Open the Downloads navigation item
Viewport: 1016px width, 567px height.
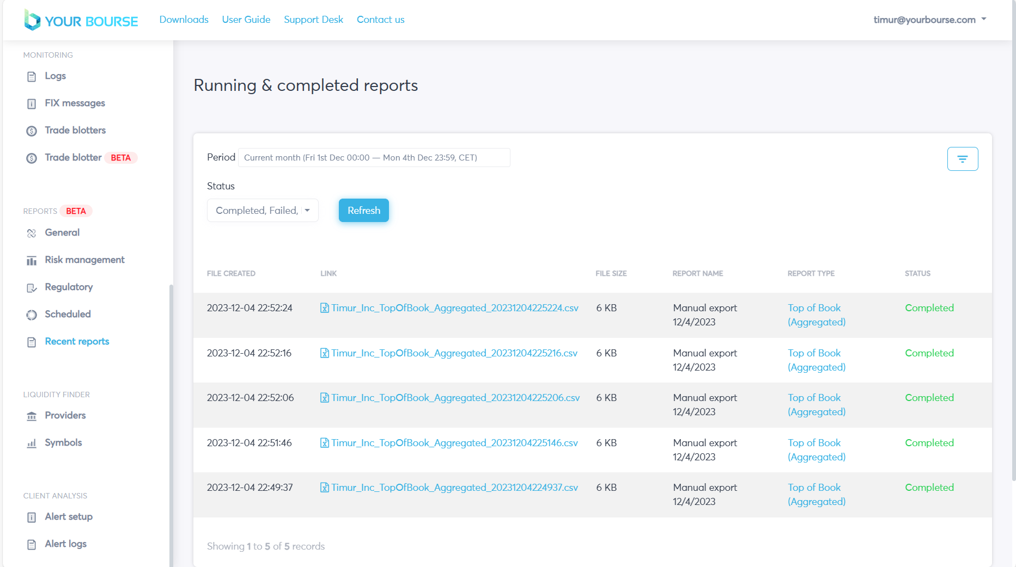click(x=184, y=20)
